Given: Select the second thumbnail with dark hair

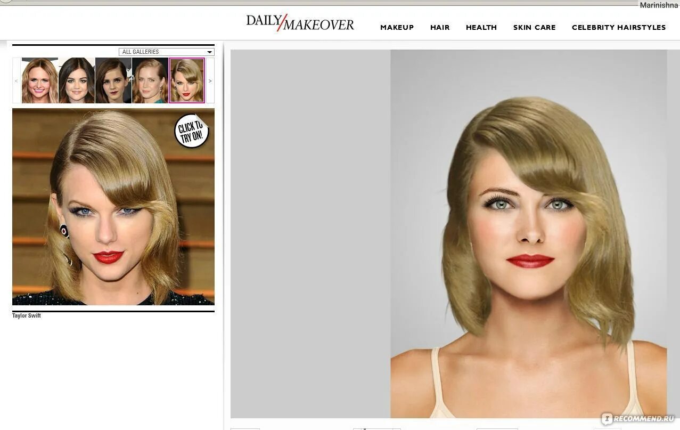Looking at the screenshot, I should click(77, 80).
